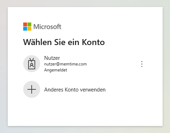This screenshot has height=133, width=170.
Task: Select the Microsoft four-color logo
Action: (x=27, y=27)
